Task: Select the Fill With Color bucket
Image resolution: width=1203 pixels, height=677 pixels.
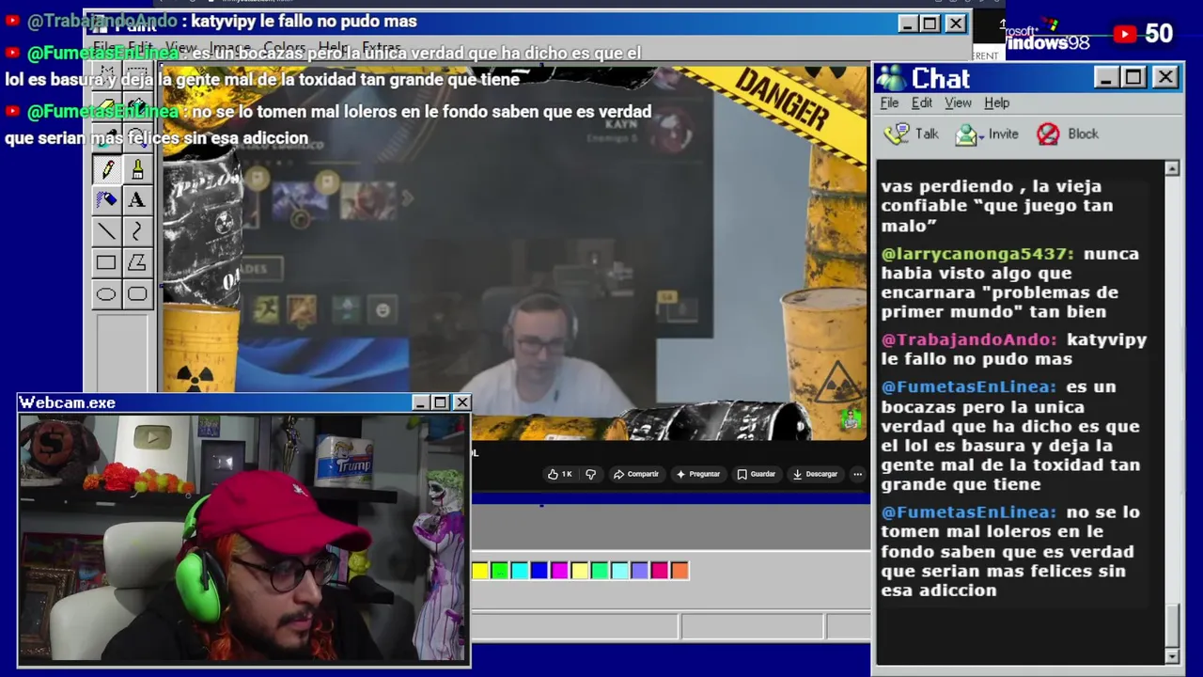Action: pyautogui.click(x=137, y=106)
